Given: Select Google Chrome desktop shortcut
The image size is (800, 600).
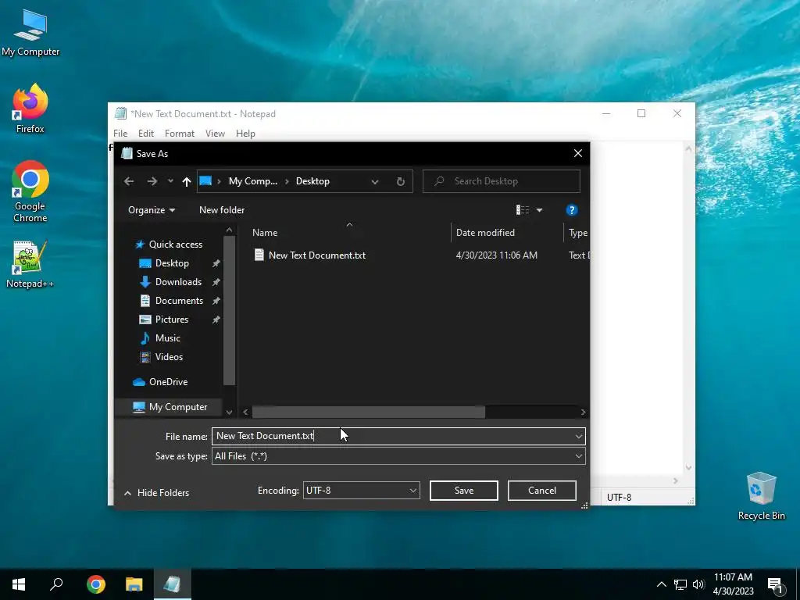Looking at the screenshot, I should click(30, 191).
